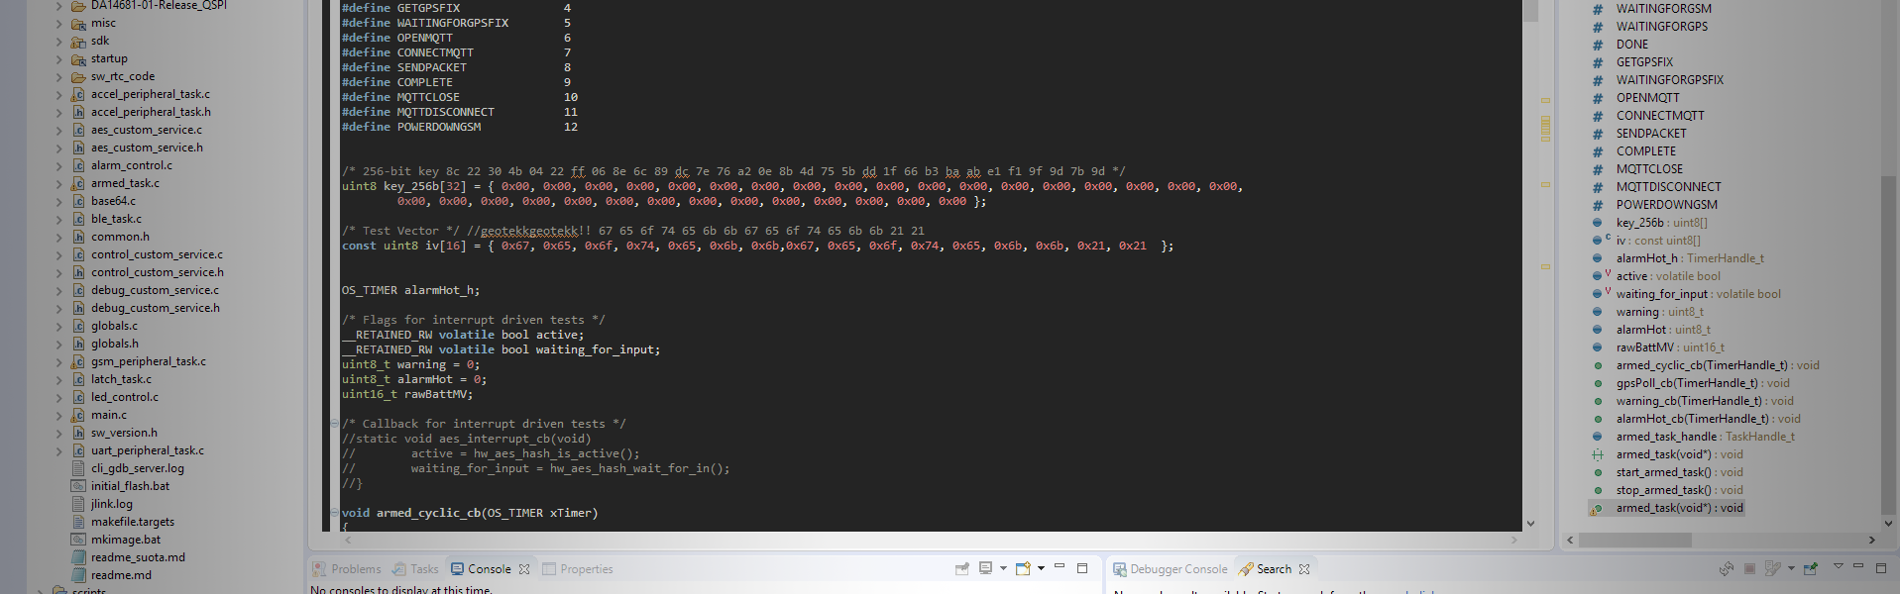1900x594 pixels.
Task: Click the editor's vertical scroll down arrow
Action: (x=1530, y=524)
